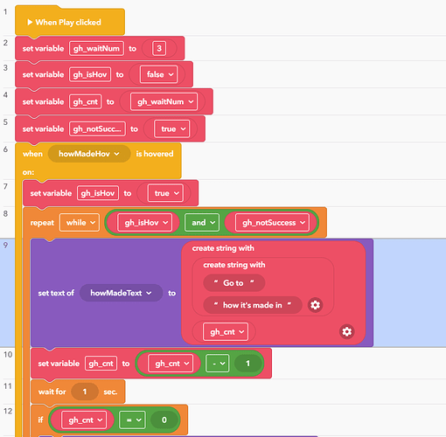The image size is (446, 437).
Task: Open the true dropdown on line 5
Action: point(172,128)
